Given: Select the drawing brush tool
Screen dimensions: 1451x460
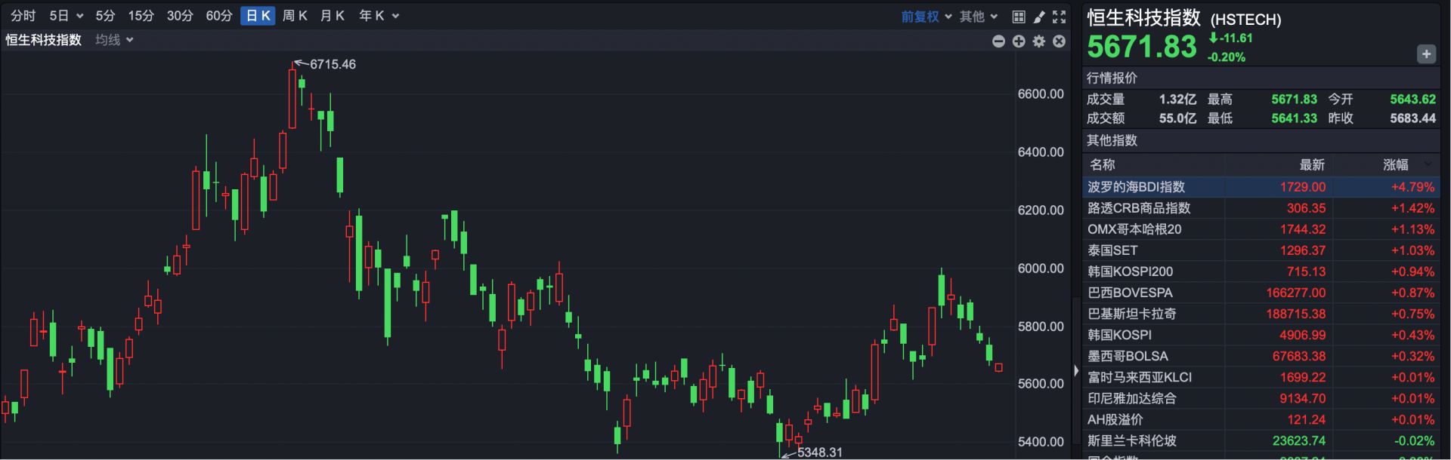Looking at the screenshot, I should 1039,17.
